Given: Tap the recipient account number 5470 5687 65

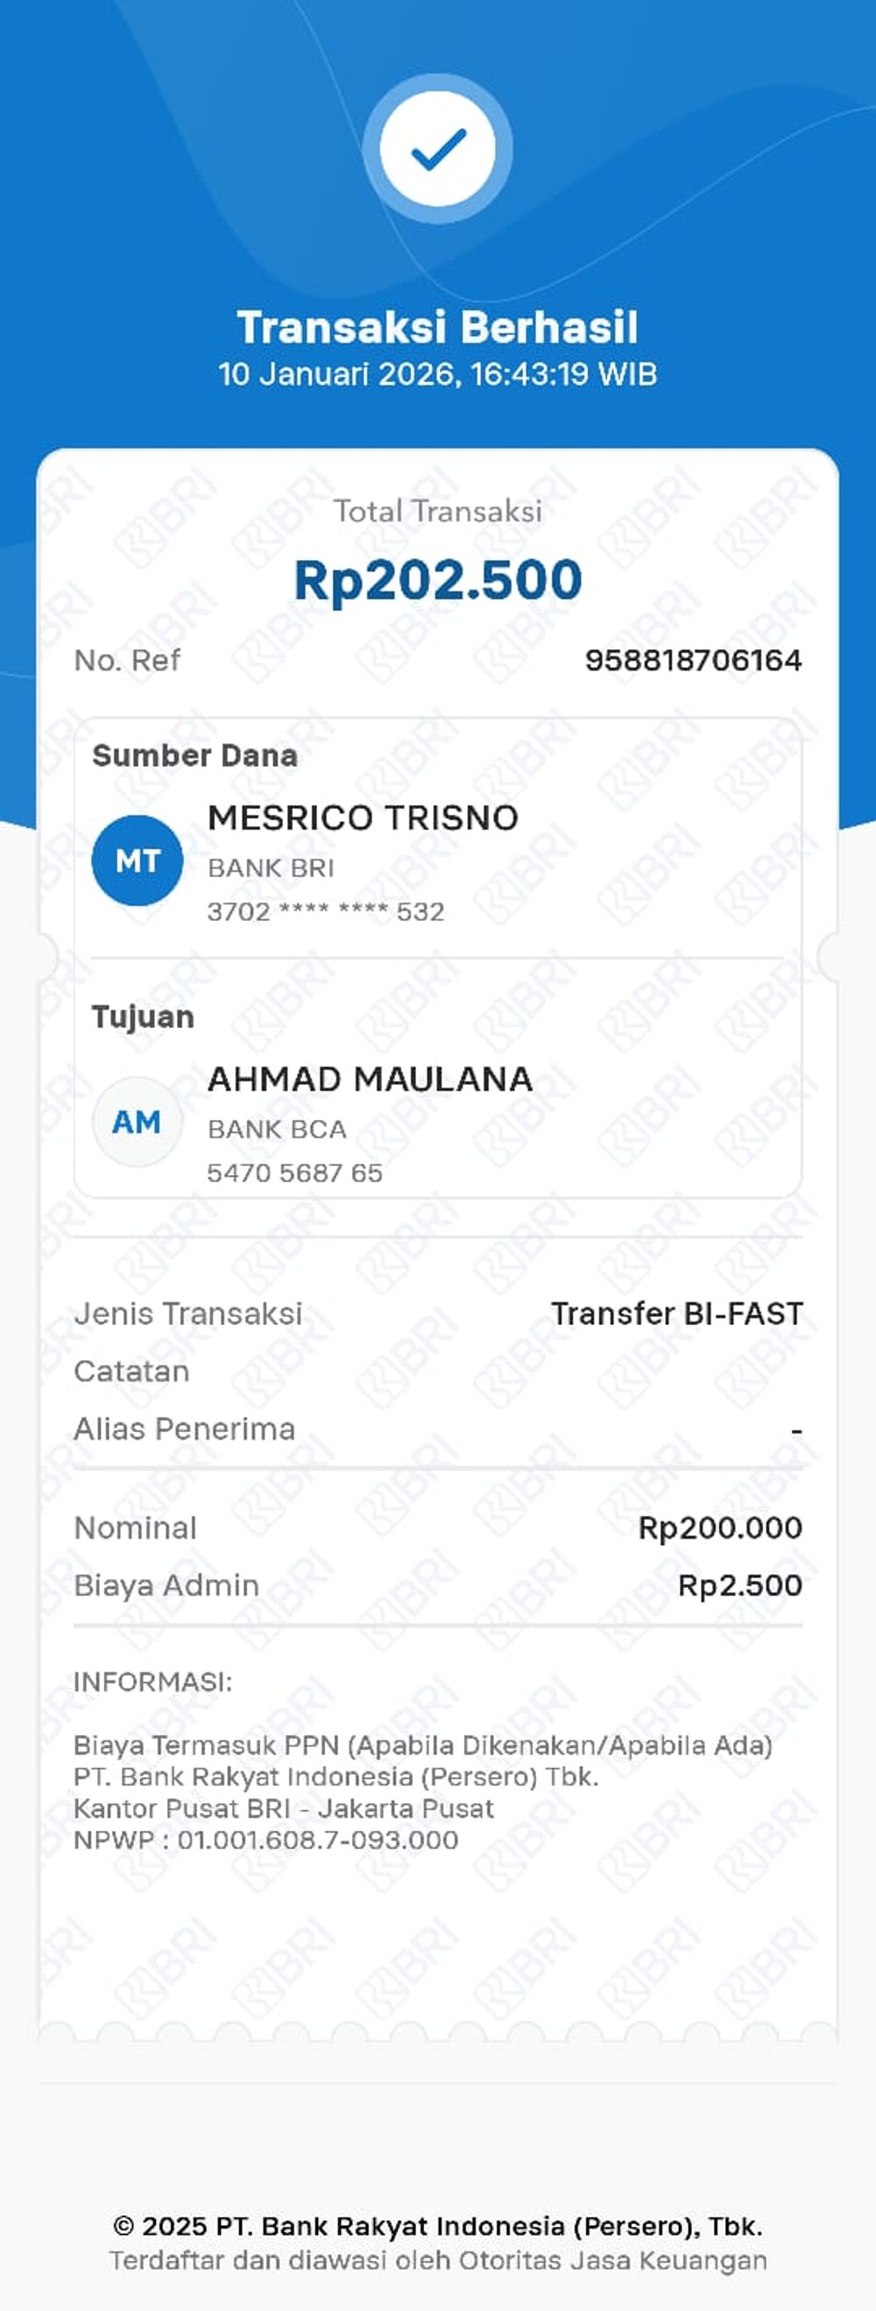Looking at the screenshot, I should coord(295,1173).
